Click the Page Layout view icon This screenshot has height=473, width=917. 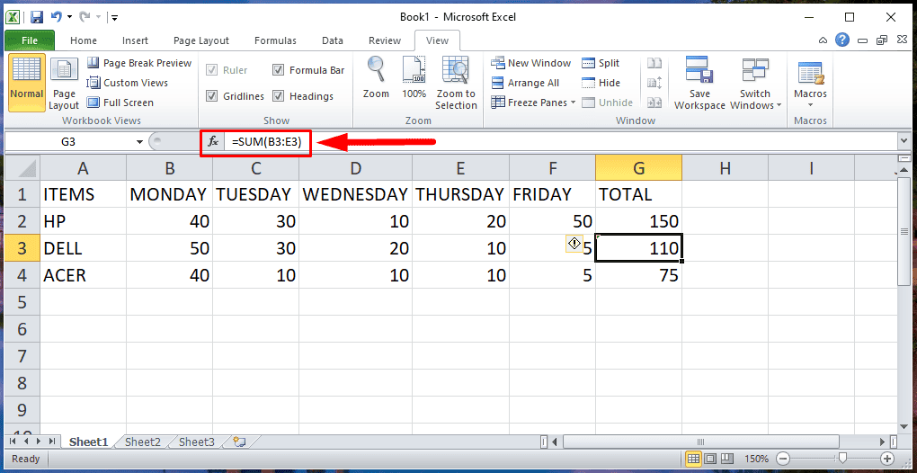[x=64, y=72]
